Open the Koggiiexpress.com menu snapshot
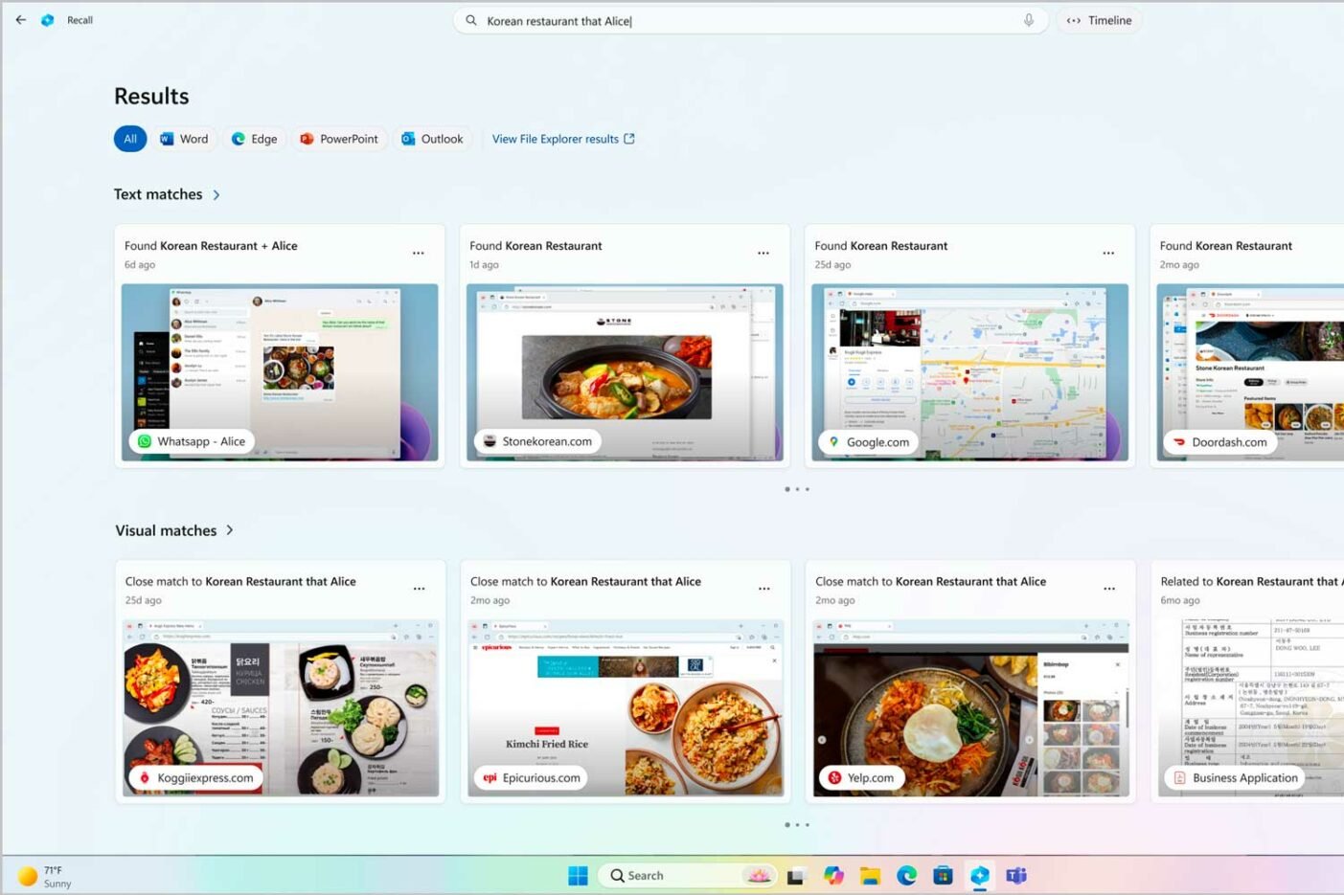This screenshot has width=1344, height=895. [281, 707]
